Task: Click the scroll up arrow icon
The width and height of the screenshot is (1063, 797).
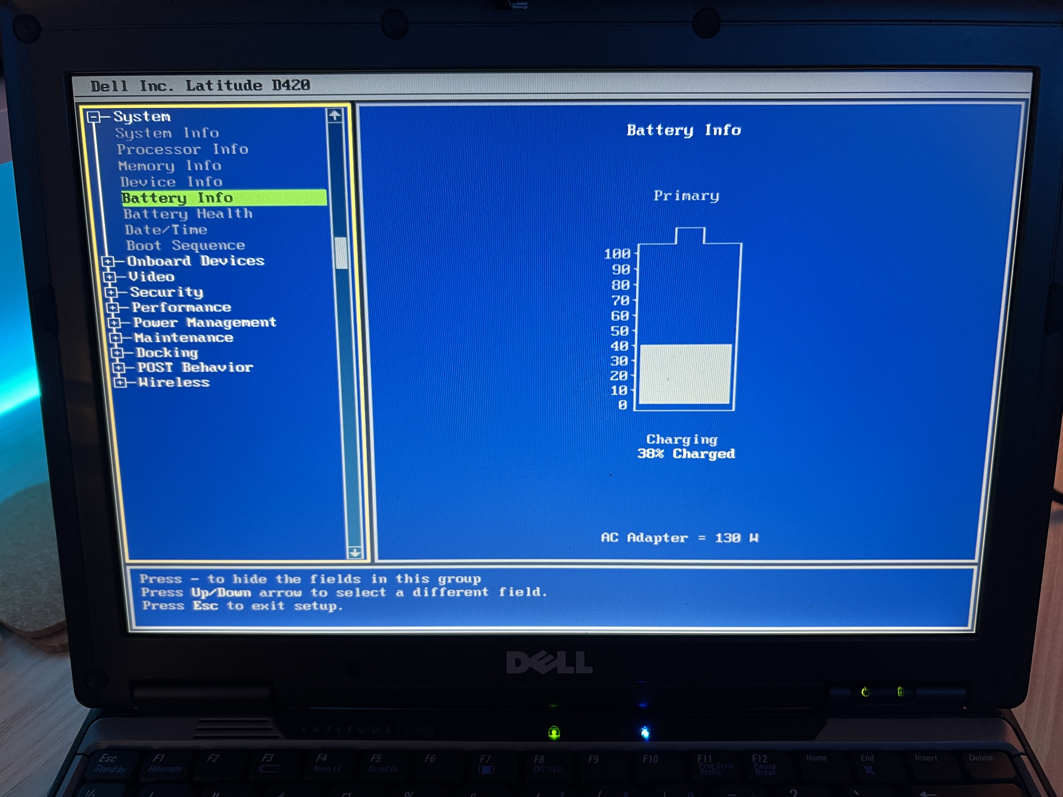Action: click(x=335, y=115)
